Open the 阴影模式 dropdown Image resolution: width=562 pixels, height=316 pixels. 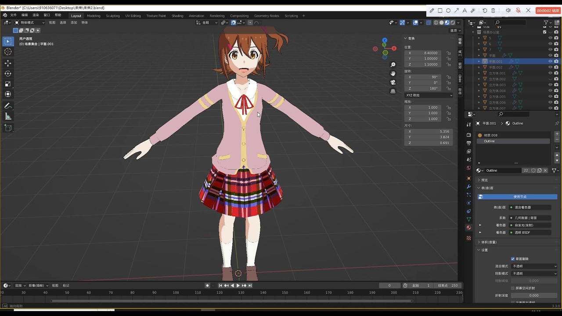pyautogui.click(x=534, y=273)
